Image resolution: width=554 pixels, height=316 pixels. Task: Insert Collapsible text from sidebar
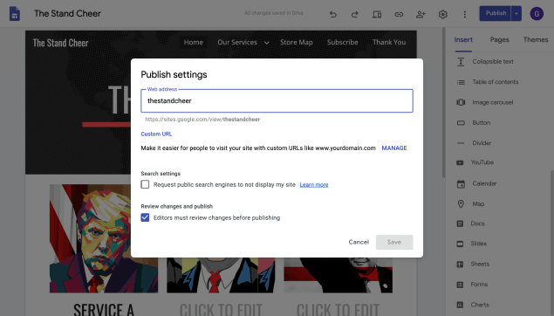pyautogui.click(x=493, y=61)
